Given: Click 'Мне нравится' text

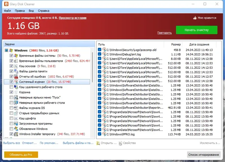Looking at the screenshot, I should click(x=207, y=18).
